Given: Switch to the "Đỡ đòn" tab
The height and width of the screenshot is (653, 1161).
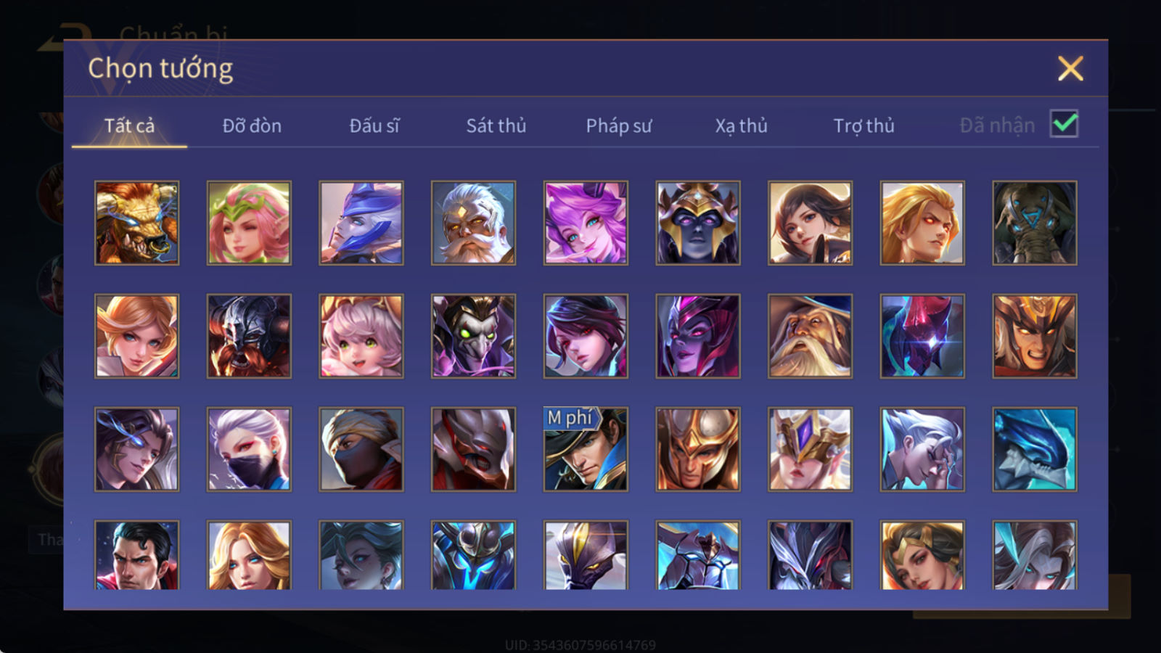Looking at the screenshot, I should pos(252,126).
